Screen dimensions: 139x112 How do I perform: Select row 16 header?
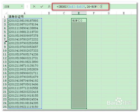click(x=5, y=73)
